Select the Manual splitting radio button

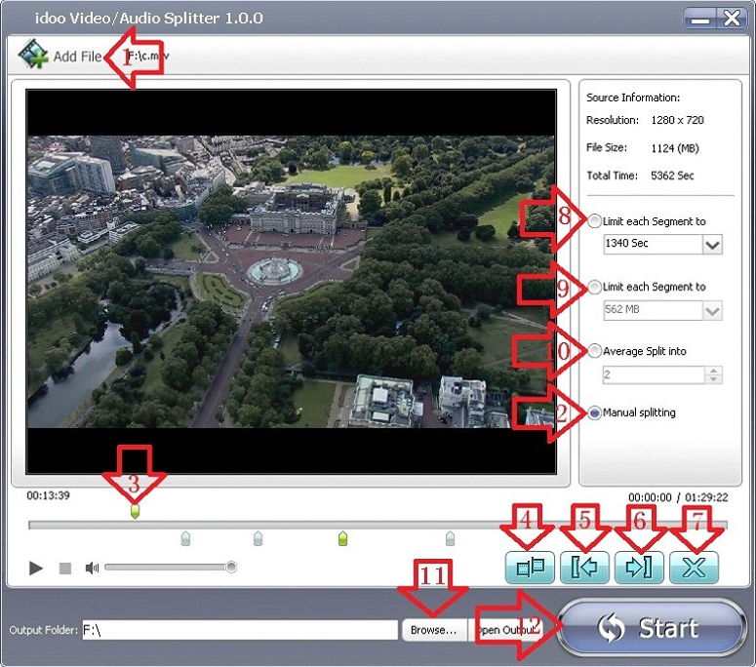click(595, 412)
